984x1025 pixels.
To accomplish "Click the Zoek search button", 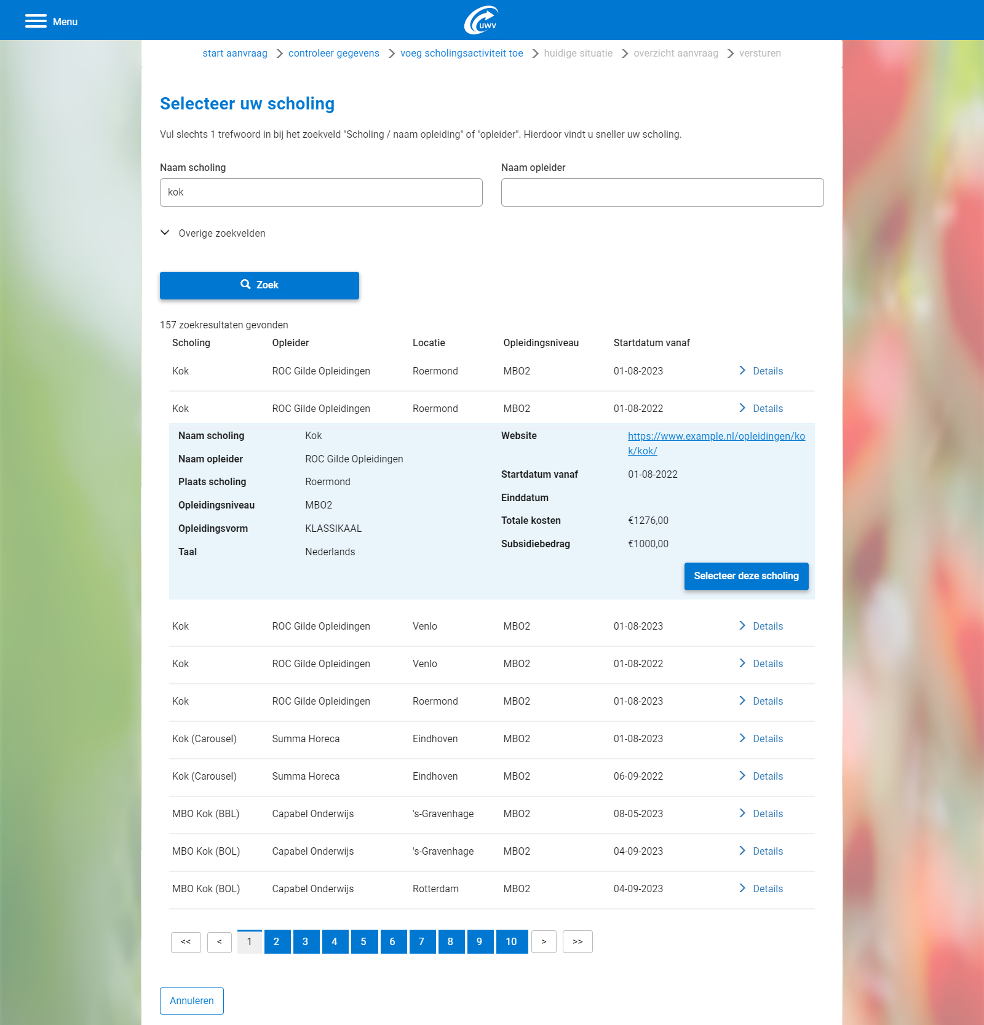I will (x=259, y=285).
